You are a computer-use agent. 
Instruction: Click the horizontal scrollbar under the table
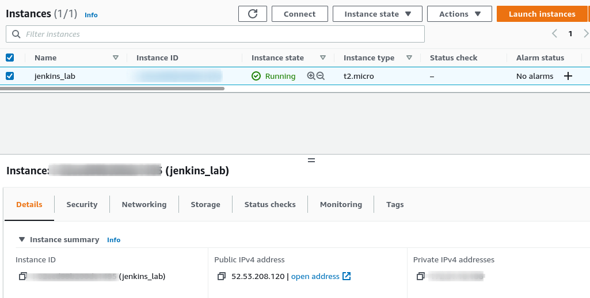[x=112, y=89]
